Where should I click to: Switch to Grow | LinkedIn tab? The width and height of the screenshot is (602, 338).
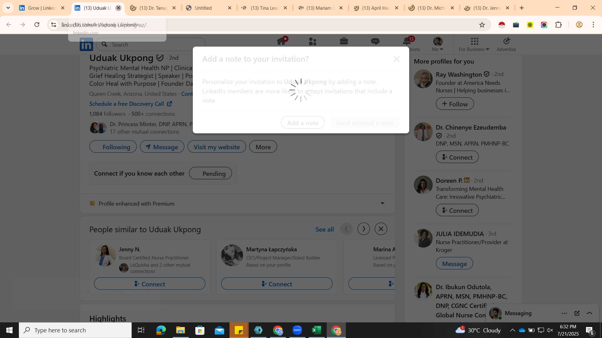click(42, 8)
